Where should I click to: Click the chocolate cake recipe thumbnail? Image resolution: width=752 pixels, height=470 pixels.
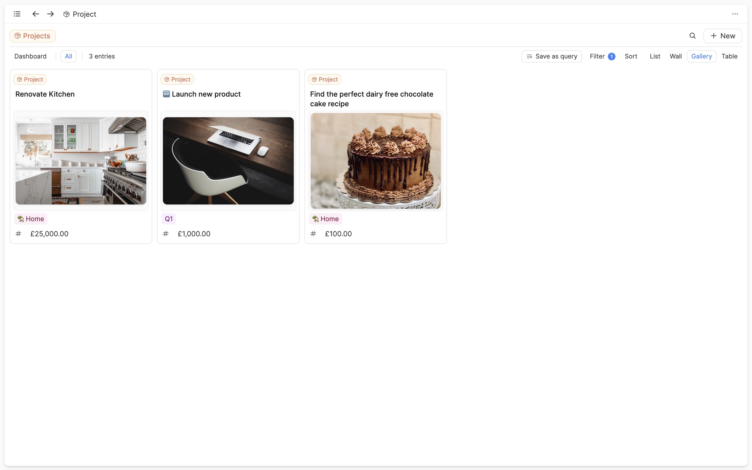point(376,160)
